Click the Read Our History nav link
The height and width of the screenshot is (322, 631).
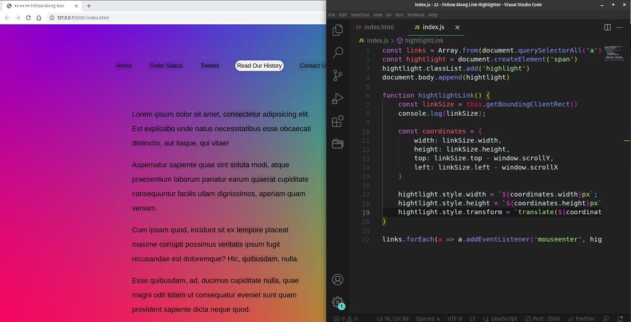(x=259, y=66)
